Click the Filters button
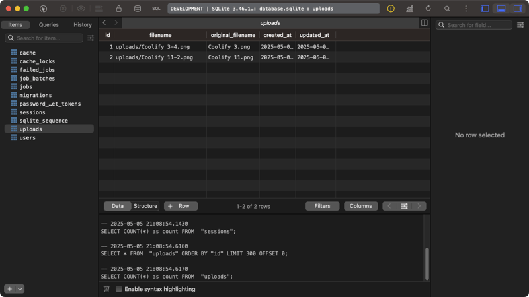Viewport: 529px width, 297px height. pyautogui.click(x=322, y=206)
